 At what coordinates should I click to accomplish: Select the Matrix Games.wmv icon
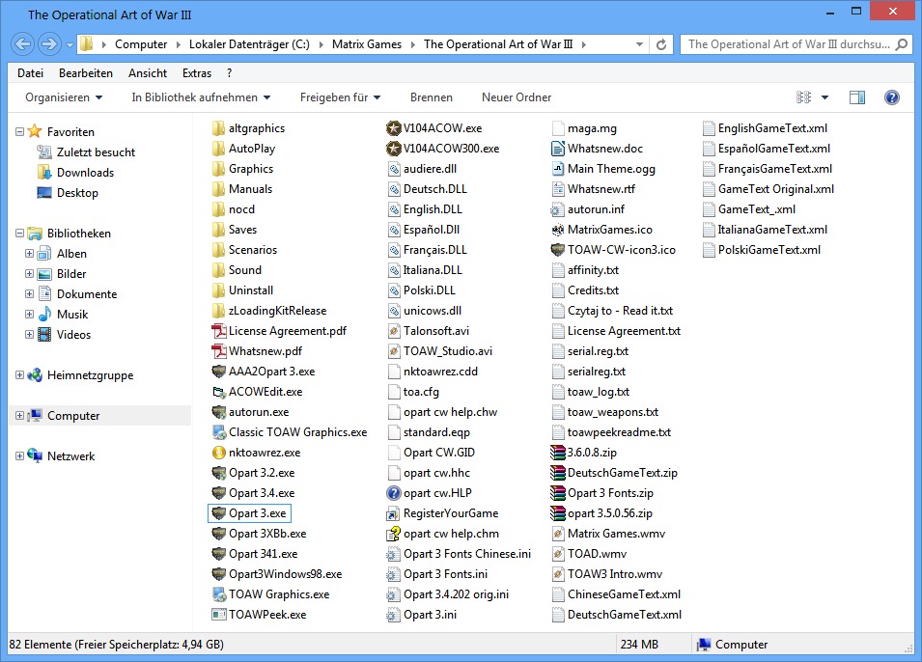(x=557, y=534)
